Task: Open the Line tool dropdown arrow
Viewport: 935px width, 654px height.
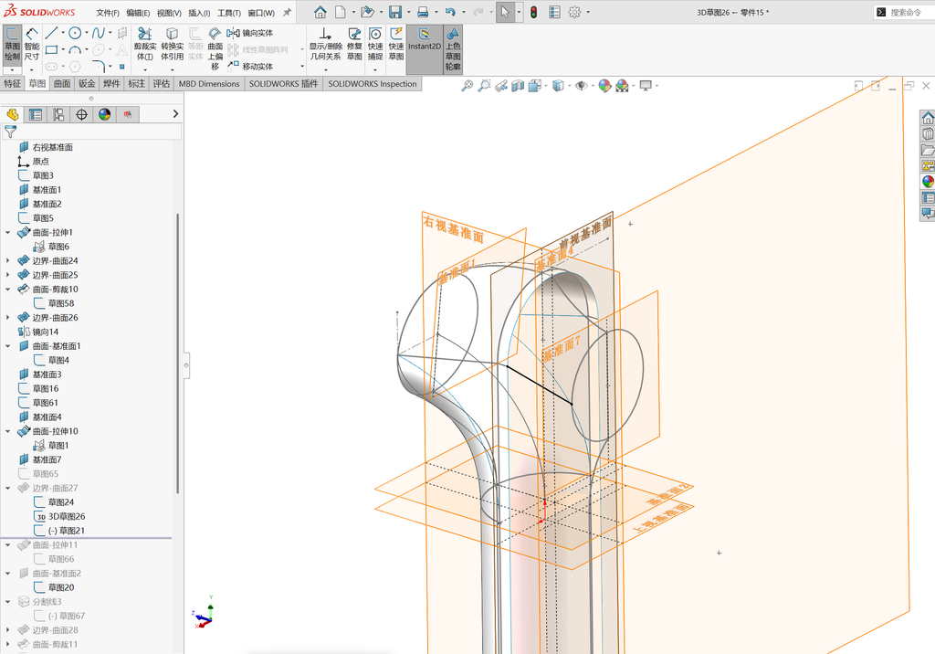Action: click(x=63, y=34)
